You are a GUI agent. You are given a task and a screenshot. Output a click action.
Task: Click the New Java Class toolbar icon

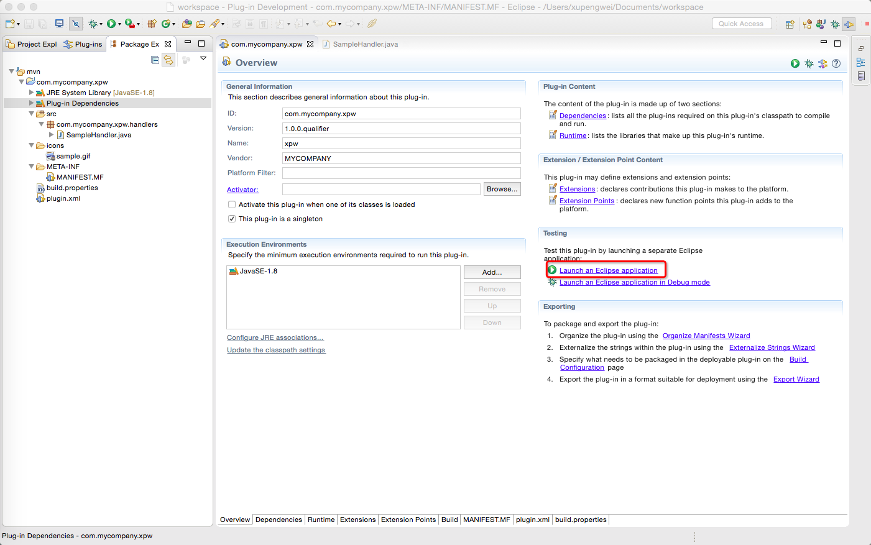pyautogui.click(x=165, y=24)
